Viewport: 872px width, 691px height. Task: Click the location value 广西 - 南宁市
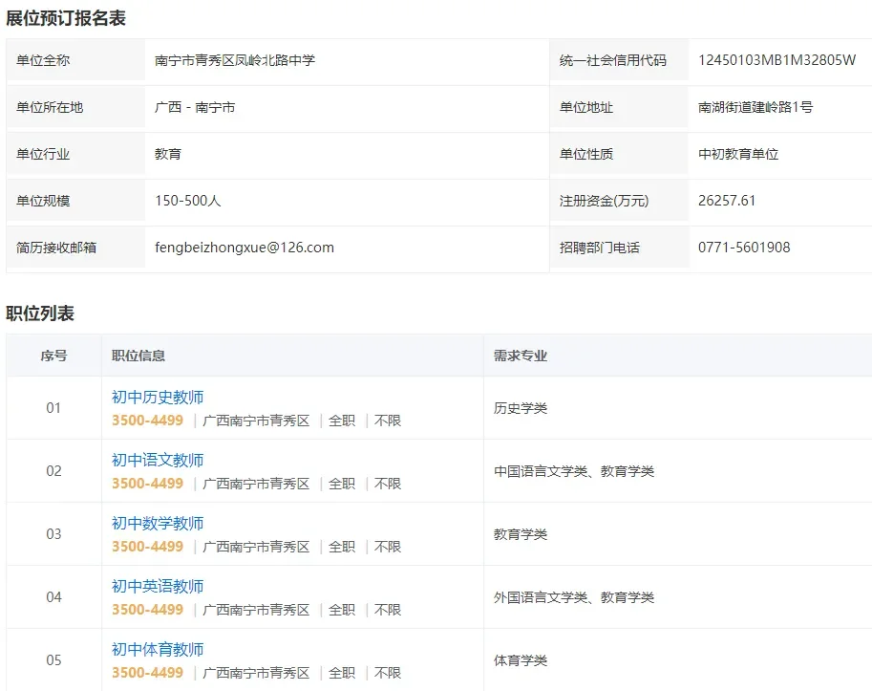coord(195,107)
